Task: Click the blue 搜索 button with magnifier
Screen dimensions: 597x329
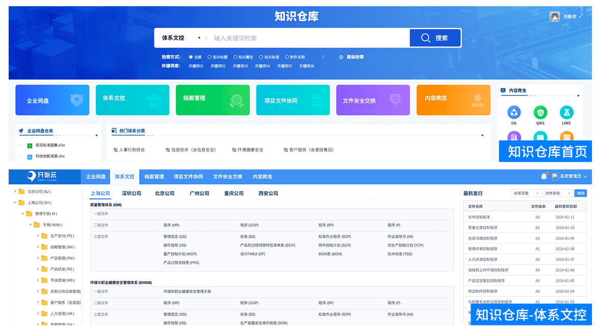Action: click(x=435, y=38)
